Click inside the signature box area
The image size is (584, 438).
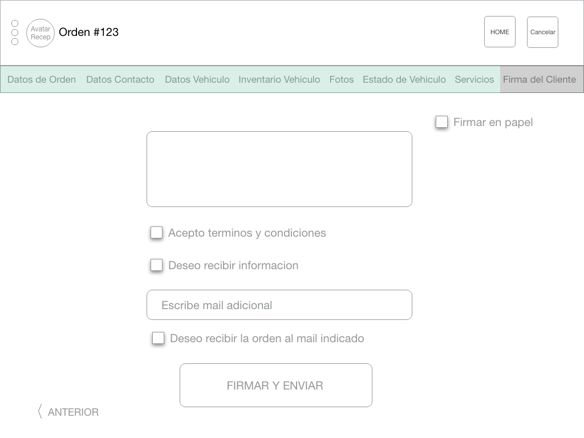point(279,169)
